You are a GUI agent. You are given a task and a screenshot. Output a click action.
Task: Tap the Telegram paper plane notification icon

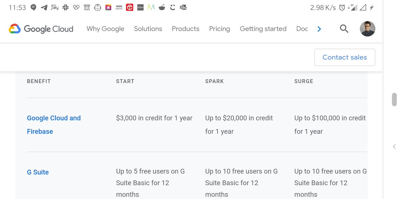point(44,7)
